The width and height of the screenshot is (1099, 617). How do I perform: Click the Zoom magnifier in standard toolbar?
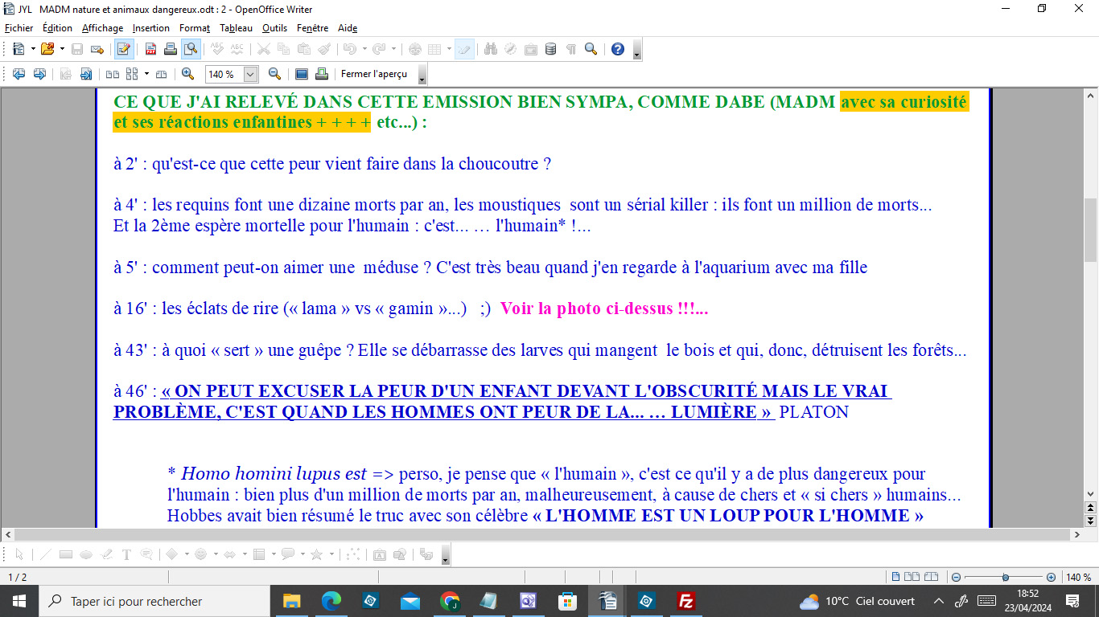(x=591, y=49)
